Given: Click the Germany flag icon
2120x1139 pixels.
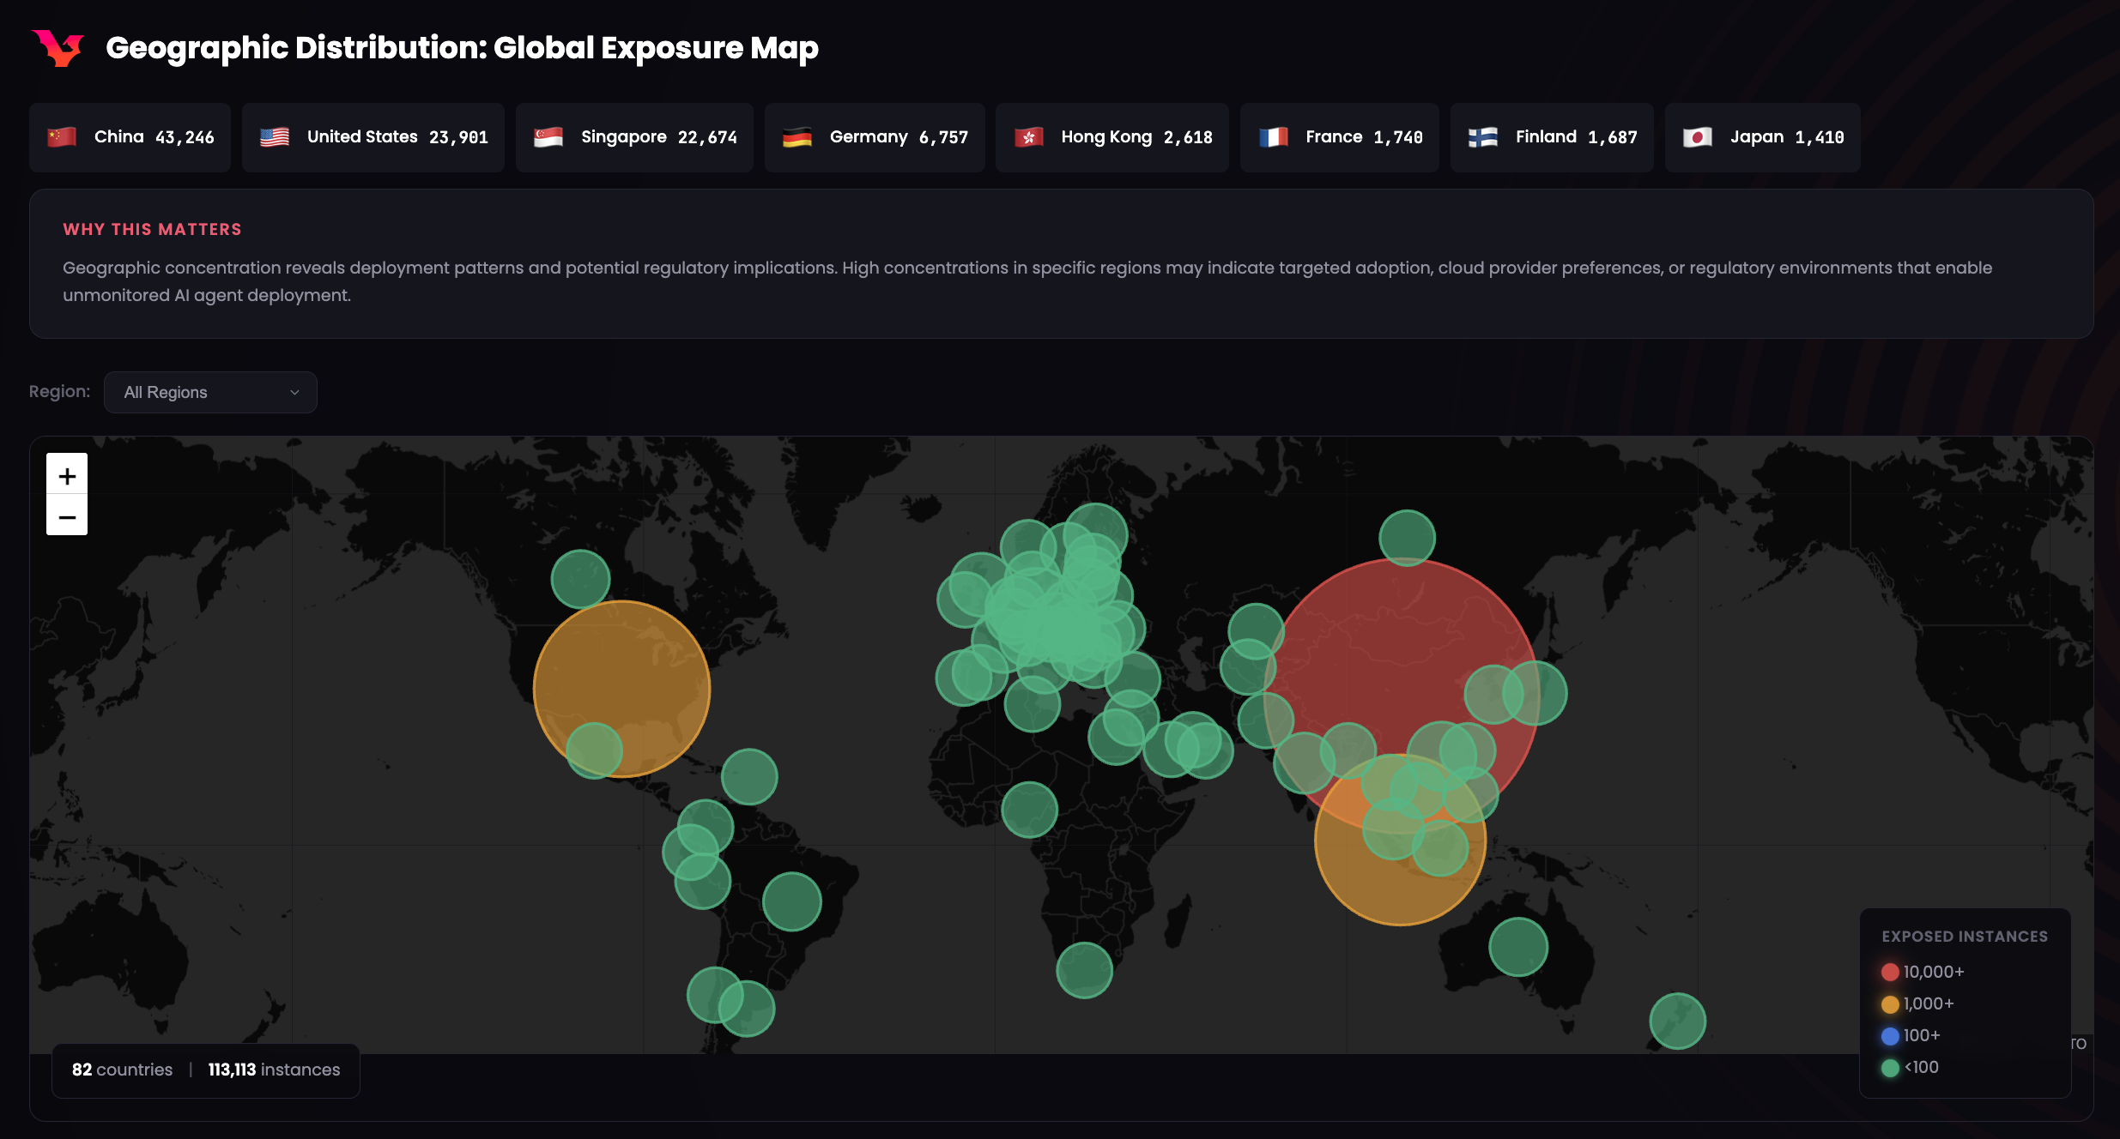Looking at the screenshot, I should pyautogui.click(x=797, y=137).
